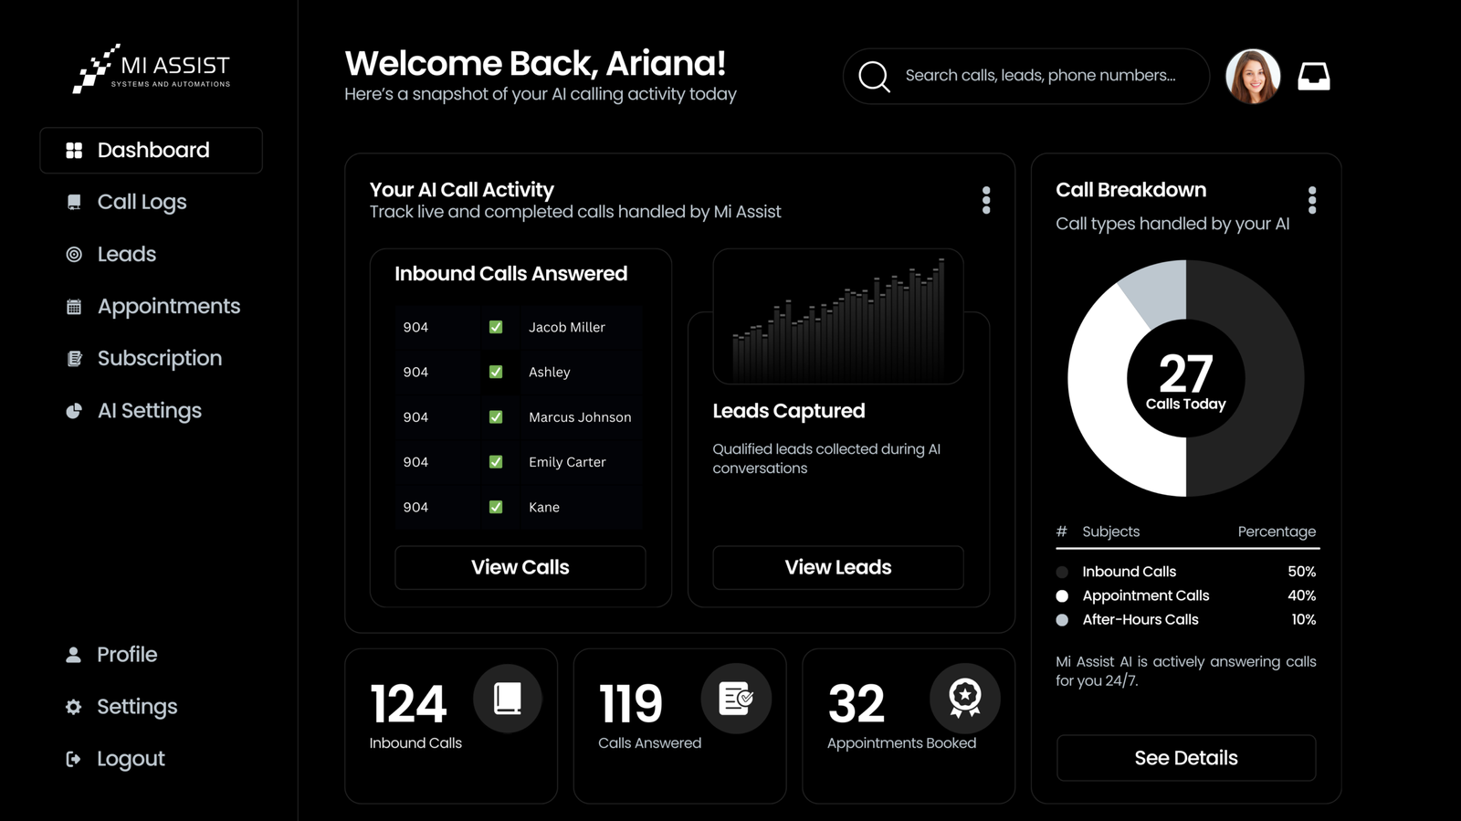Screen dimensions: 1461x821
Task: Click the checklist icon on Calls Answered card
Action: [736, 699]
